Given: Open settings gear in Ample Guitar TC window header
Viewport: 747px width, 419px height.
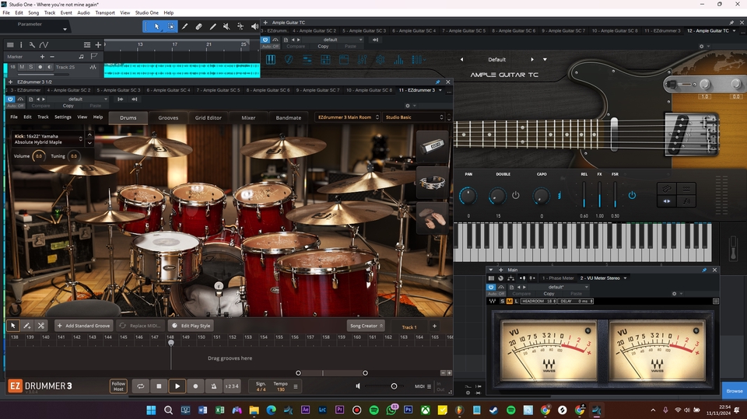Looking at the screenshot, I should point(701,46).
